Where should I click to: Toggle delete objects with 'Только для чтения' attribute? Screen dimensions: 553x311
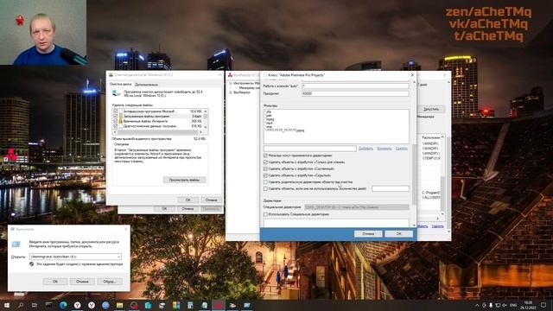coord(265,162)
